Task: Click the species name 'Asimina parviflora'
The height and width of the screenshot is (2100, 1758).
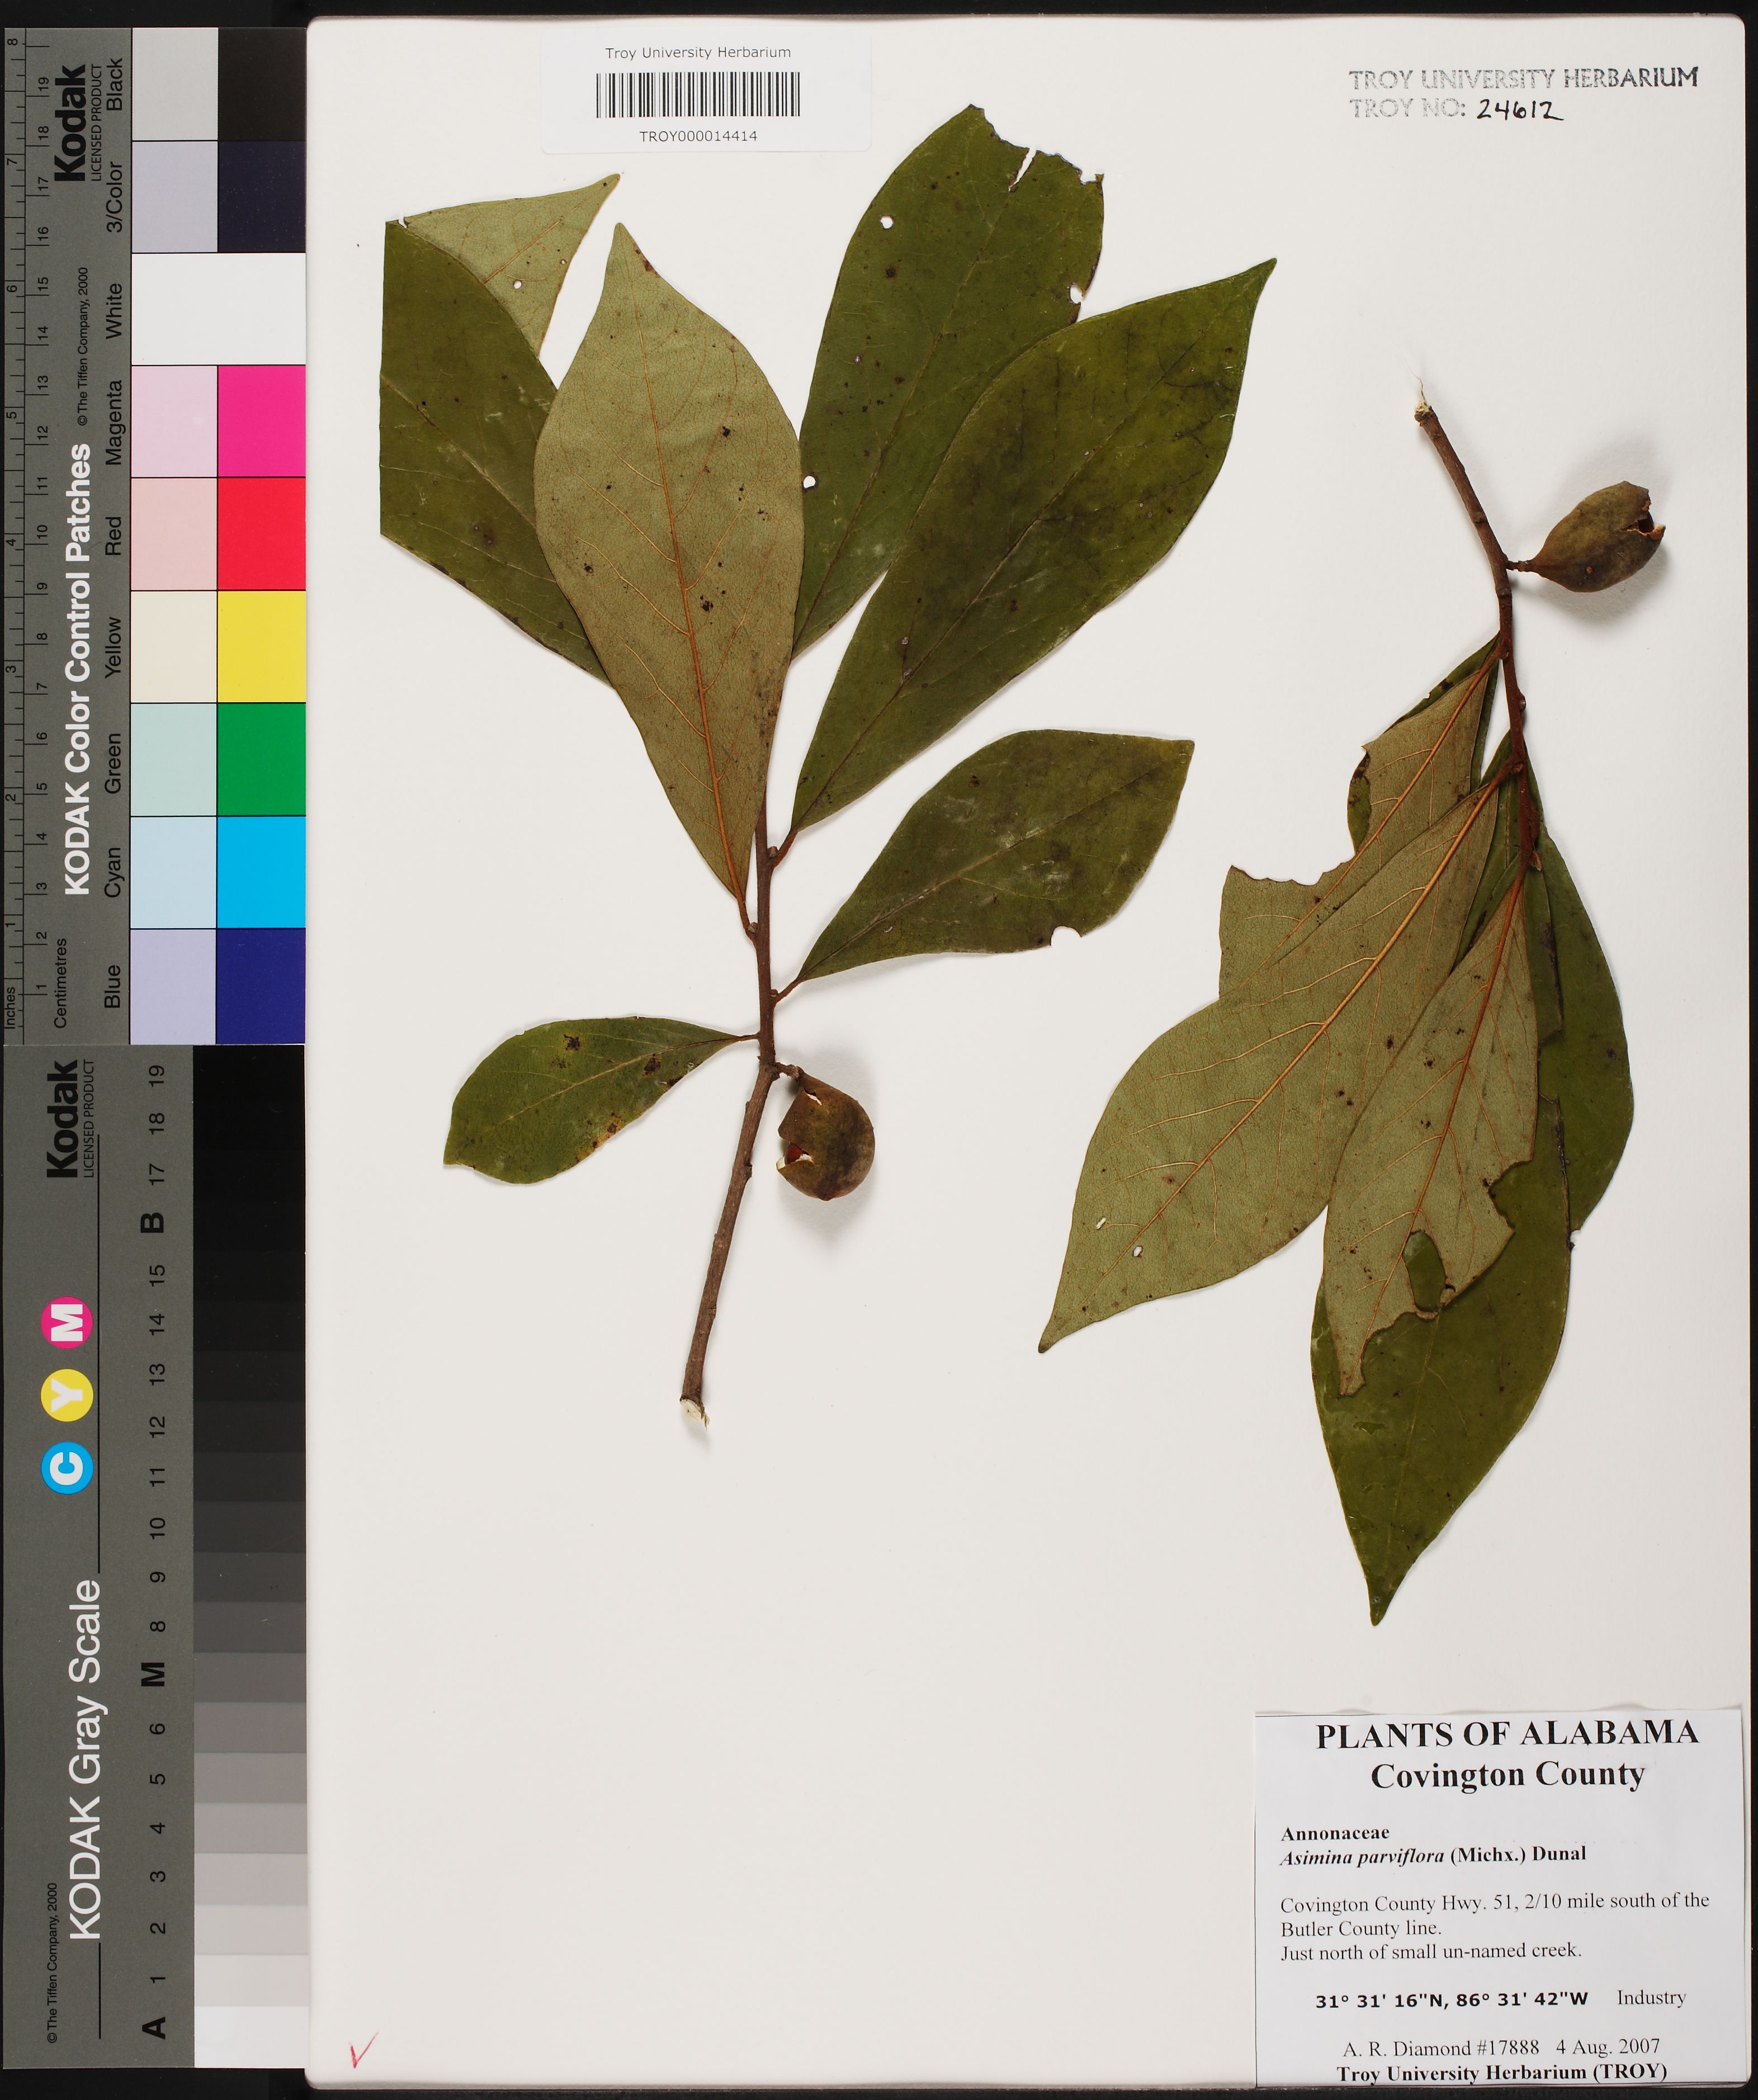Action: pyautogui.click(x=1362, y=1856)
